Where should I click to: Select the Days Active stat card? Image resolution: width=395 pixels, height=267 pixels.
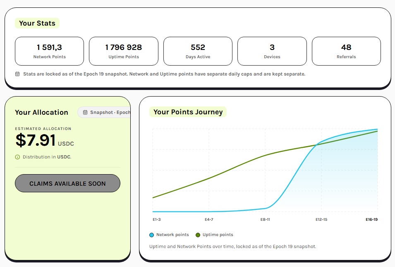pos(198,51)
